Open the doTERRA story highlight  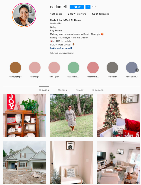(132, 68)
